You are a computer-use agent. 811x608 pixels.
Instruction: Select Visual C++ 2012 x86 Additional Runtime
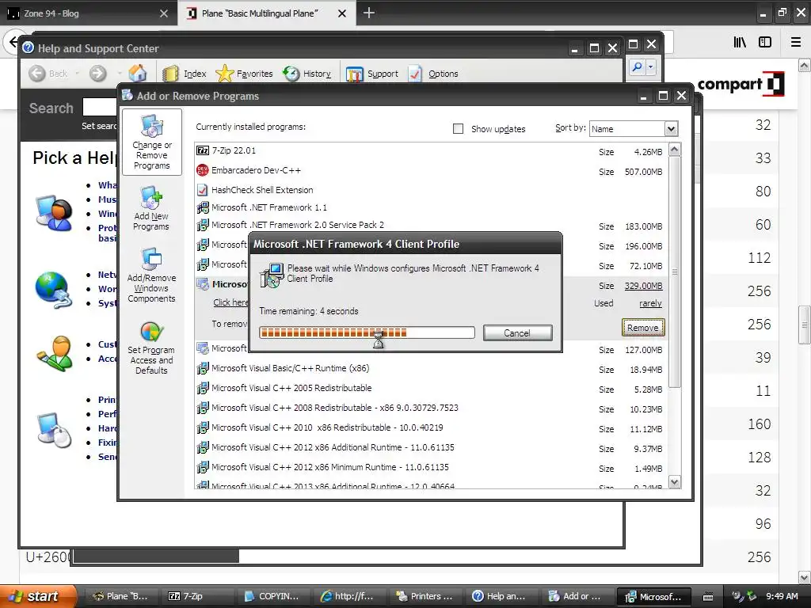[432, 448]
